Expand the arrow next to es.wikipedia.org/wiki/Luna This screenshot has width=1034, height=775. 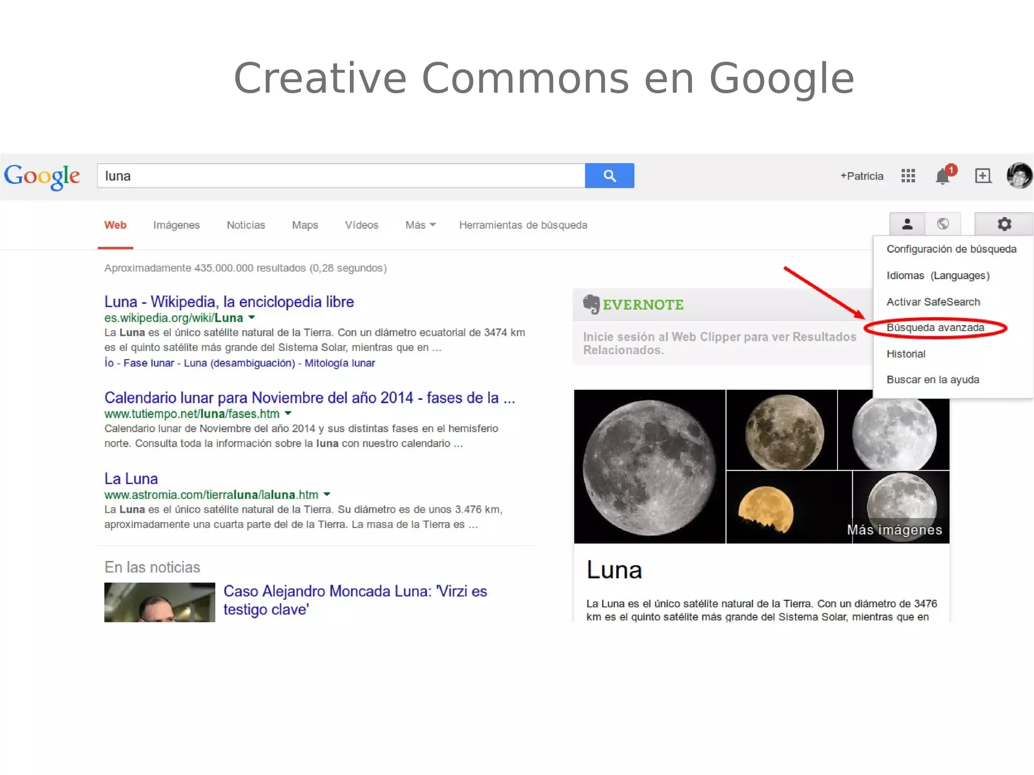(x=251, y=318)
